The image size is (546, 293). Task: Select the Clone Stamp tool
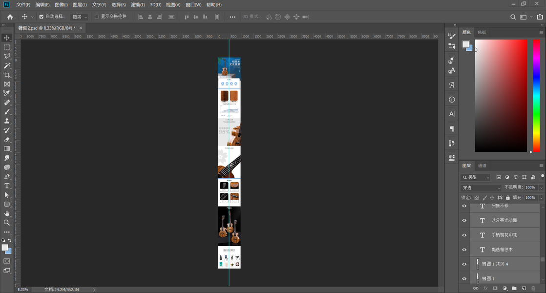[x=7, y=121]
